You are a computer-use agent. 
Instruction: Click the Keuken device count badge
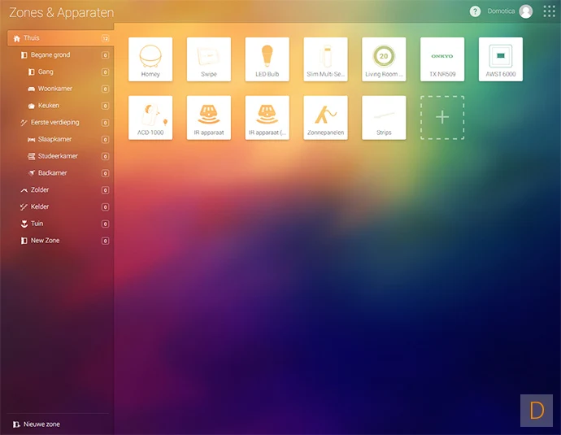coord(105,106)
